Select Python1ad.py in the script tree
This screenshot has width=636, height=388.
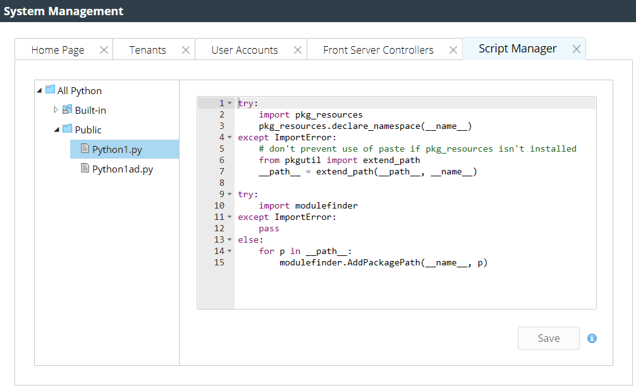tap(122, 169)
